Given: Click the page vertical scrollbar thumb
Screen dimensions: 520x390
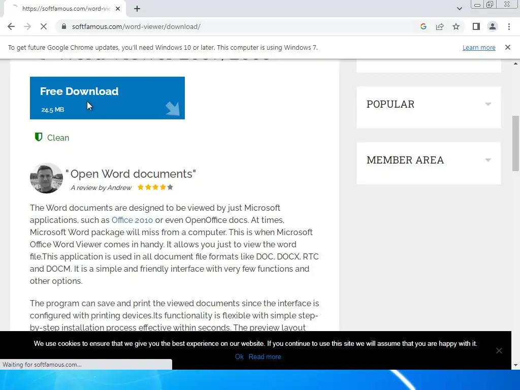Looking at the screenshot, I should click(515, 143).
